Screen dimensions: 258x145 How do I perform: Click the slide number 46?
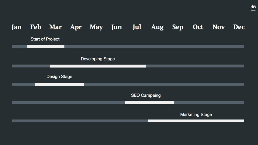click(x=253, y=7)
